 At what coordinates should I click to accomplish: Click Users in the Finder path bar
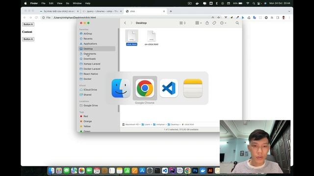click(x=146, y=125)
